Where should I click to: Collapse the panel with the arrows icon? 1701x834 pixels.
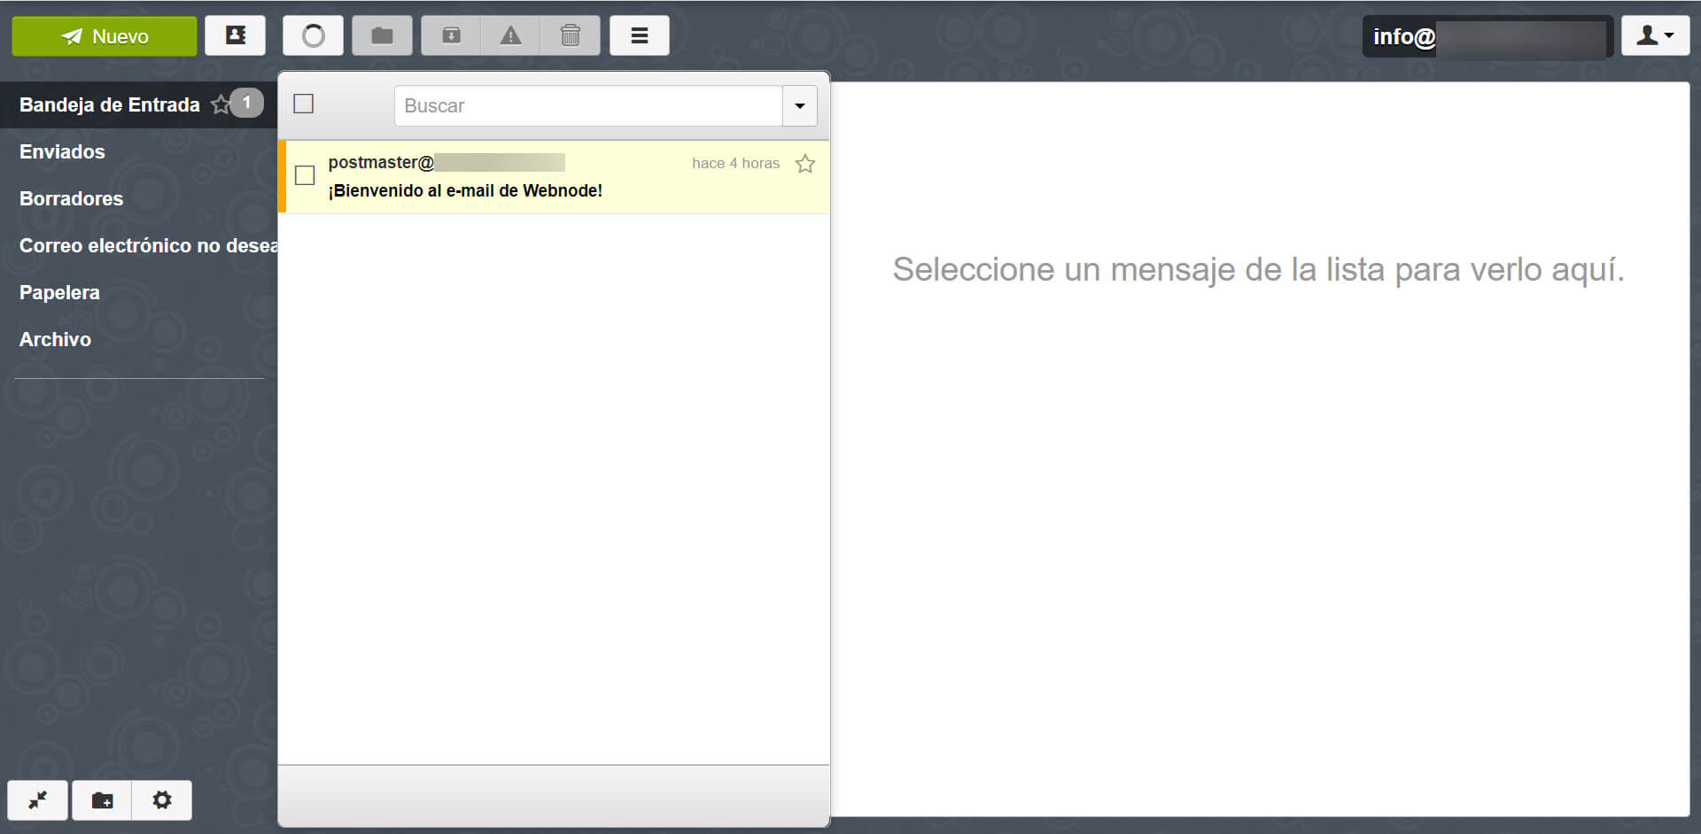(38, 799)
